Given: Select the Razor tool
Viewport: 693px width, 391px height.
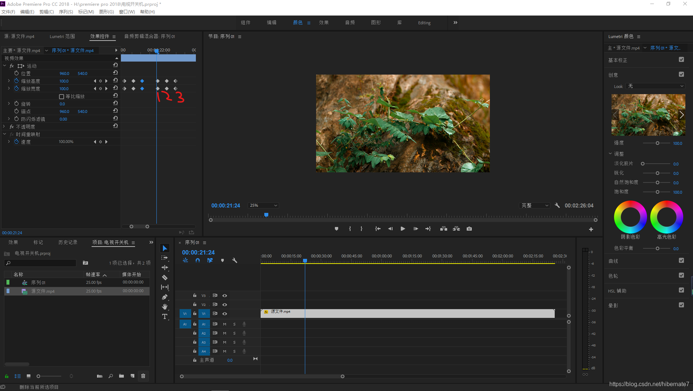Looking at the screenshot, I should click(x=165, y=277).
